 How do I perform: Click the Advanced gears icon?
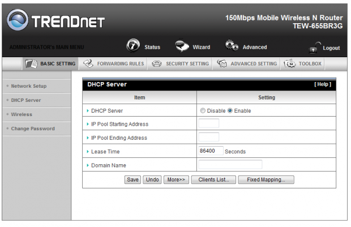pos(232,45)
